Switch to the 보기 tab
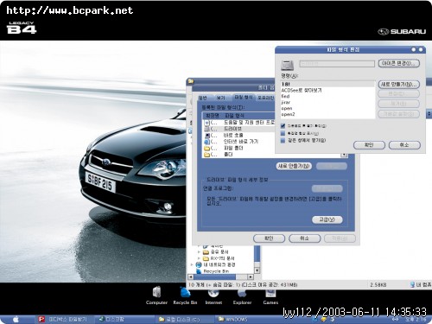The height and width of the screenshot is (324, 432). (x=220, y=98)
